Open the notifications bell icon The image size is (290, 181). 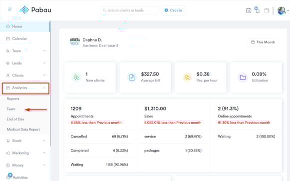coord(257,10)
